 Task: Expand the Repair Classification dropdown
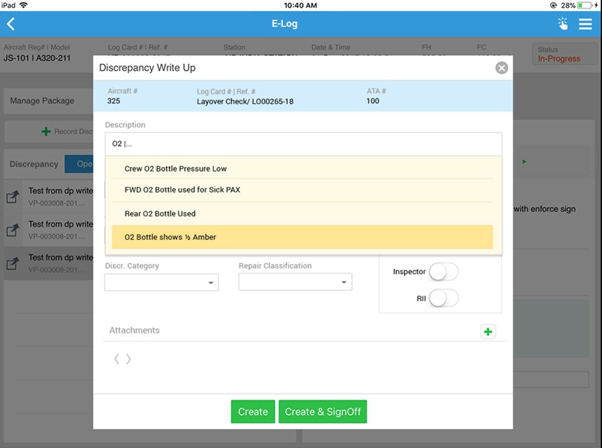295,282
